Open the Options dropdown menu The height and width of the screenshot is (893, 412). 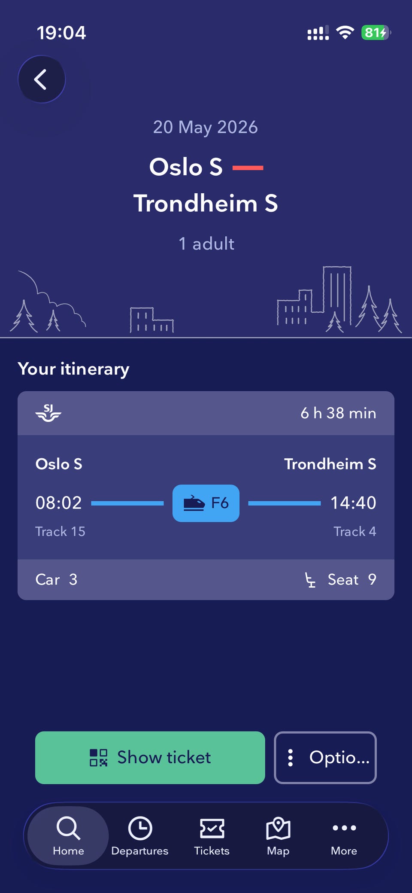click(x=325, y=758)
